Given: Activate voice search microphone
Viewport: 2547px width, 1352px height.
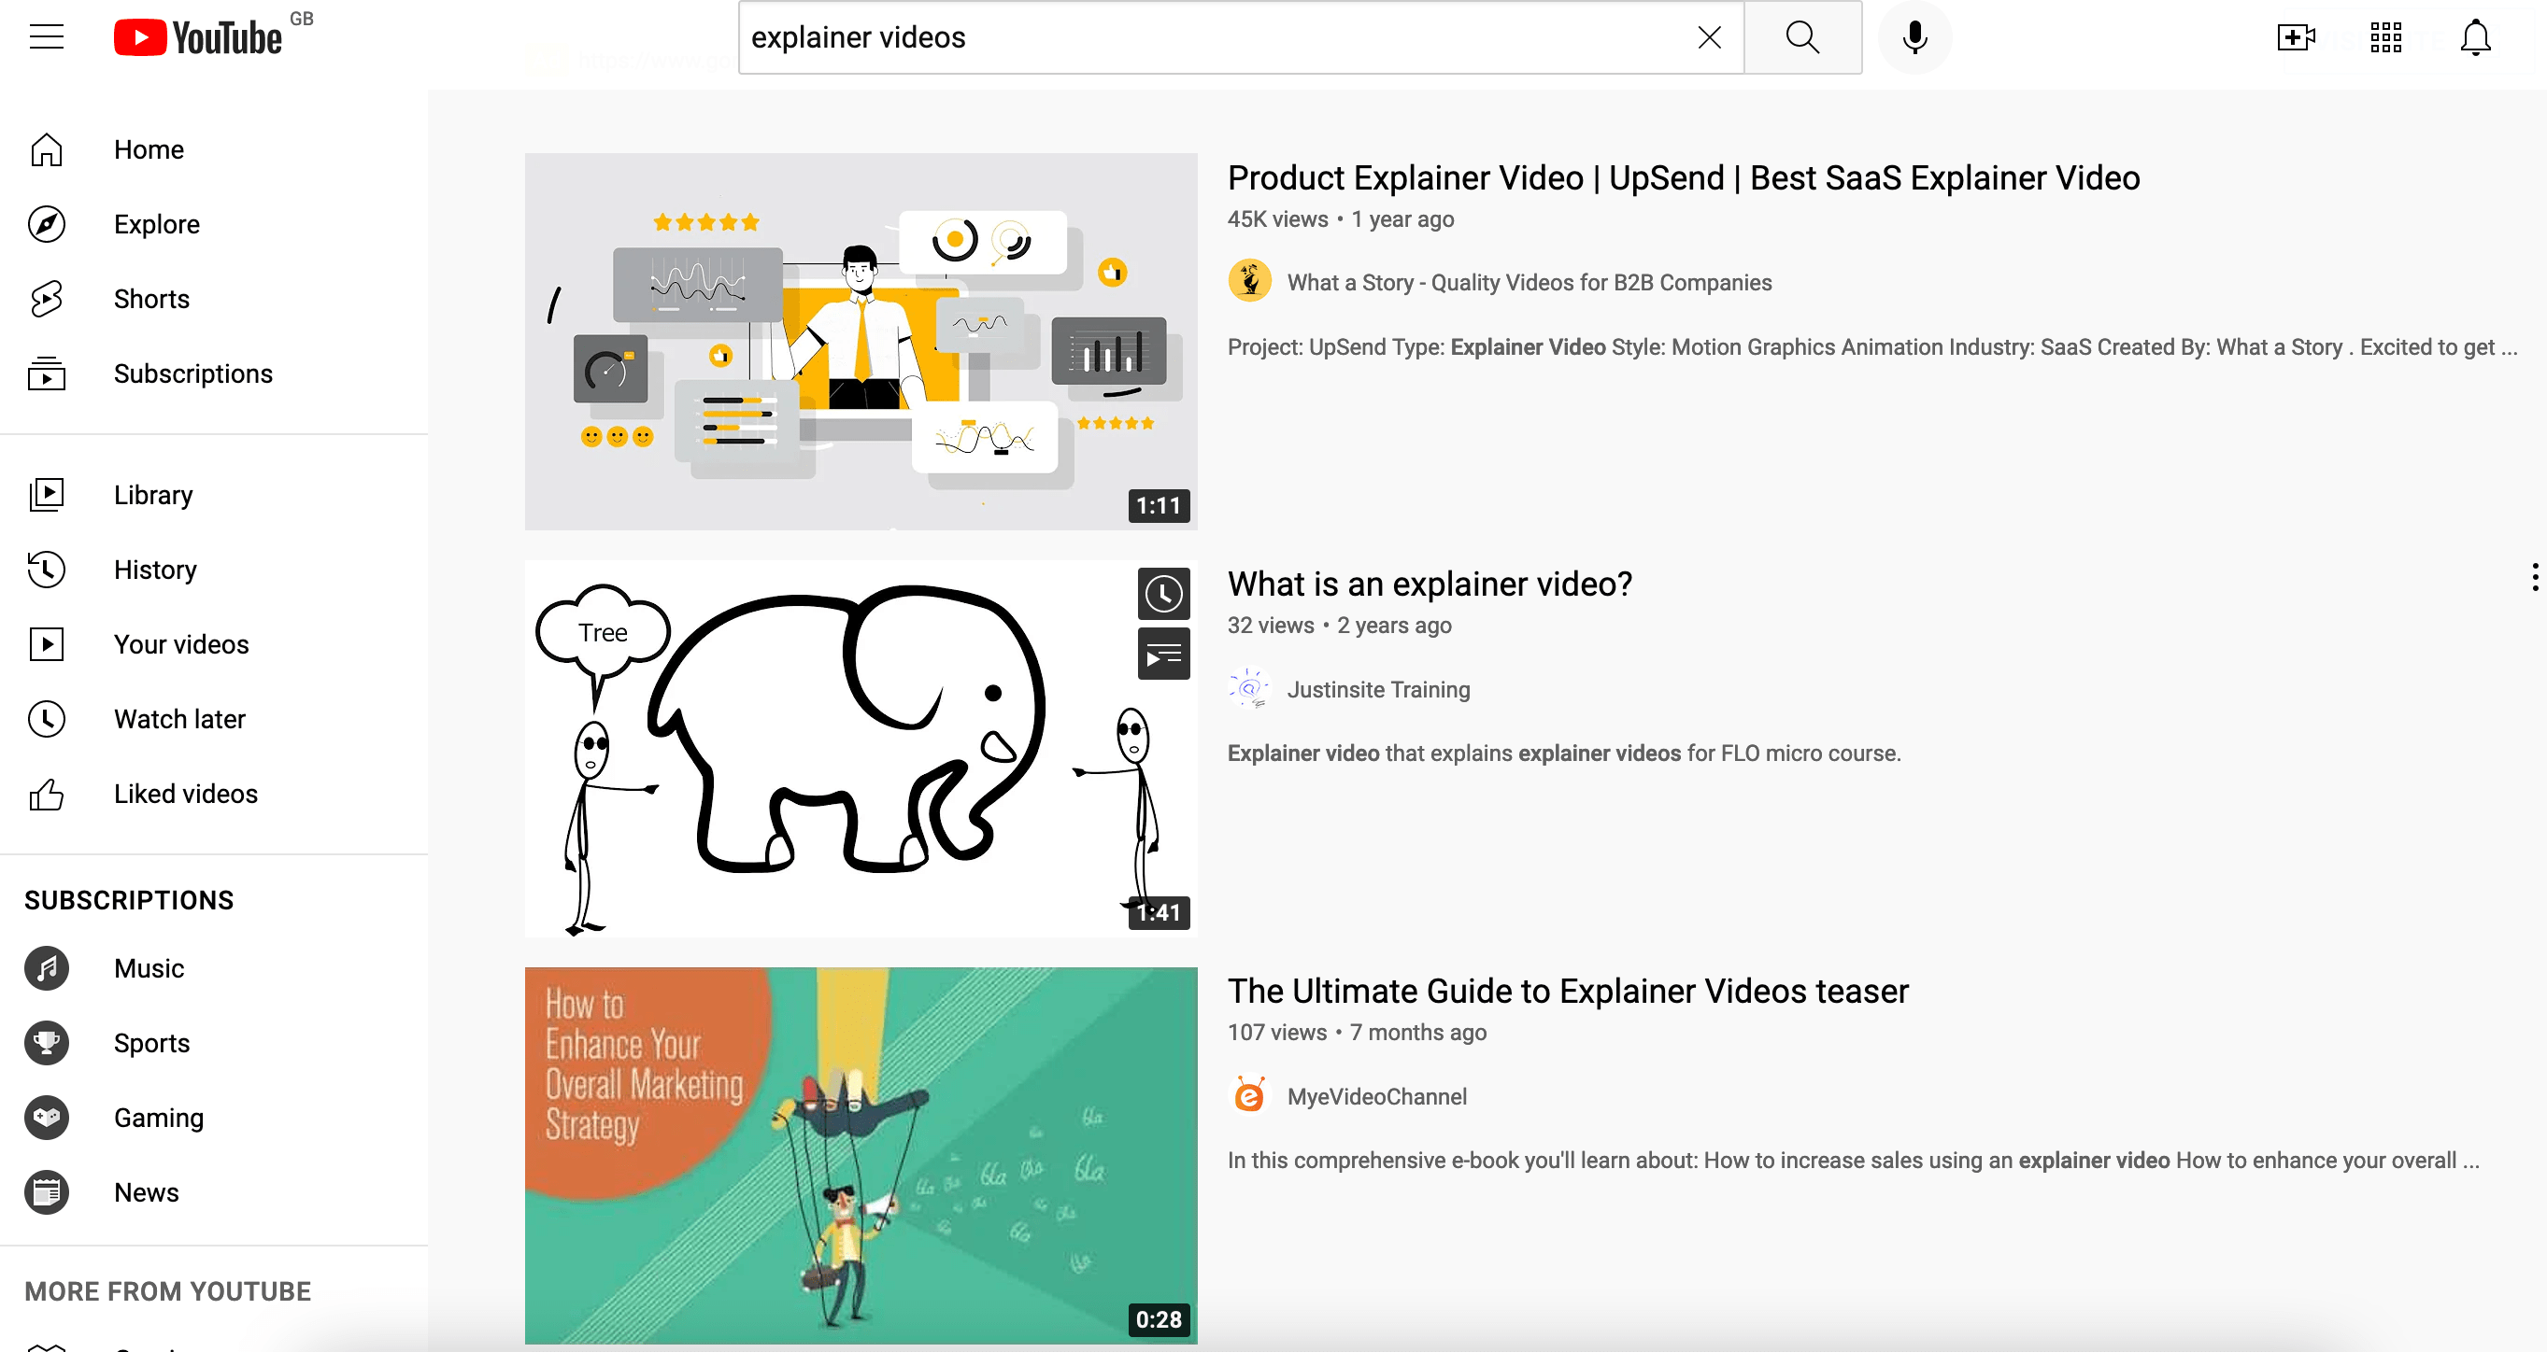Looking at the screenshot, I should tap(1914, 37).
